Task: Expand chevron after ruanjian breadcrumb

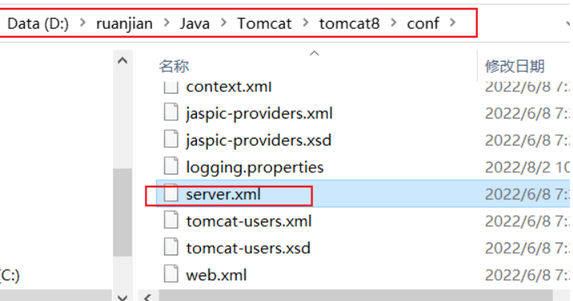Action: pos(166,23)
